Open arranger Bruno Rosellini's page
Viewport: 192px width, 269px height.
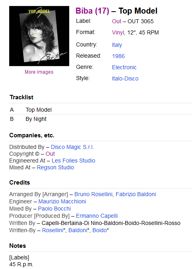[94, 194]
